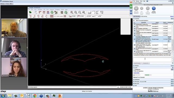The image size is (174, 98).
Task: Open File menu in GoToWebinar control panel
Action: pyautogui.click(x=134, y=1)
